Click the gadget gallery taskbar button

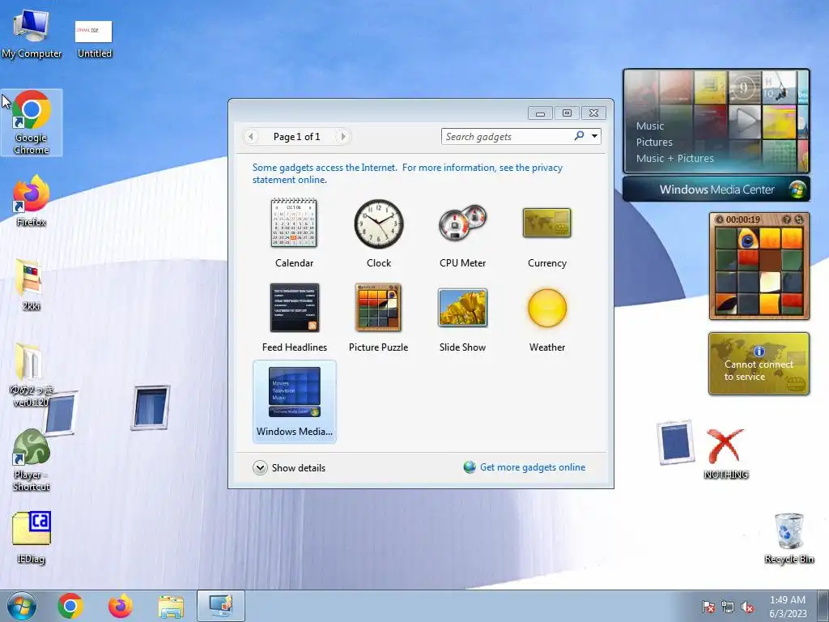pyautogui.click(x=220, y=606)
